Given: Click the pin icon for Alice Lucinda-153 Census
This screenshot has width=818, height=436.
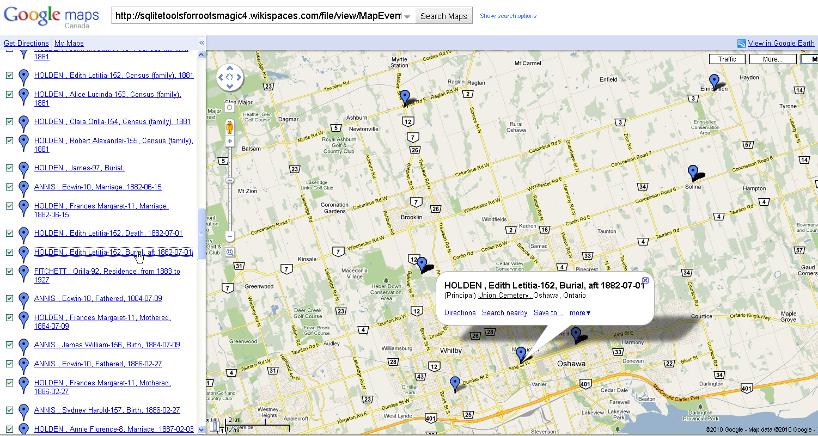Looking at the screenshot, I should pyautogui.click(x=23, y=97).
